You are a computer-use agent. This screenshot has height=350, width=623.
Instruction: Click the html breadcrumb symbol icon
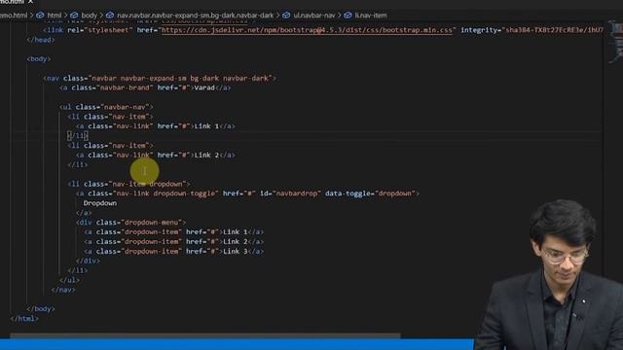tap(40, 16)
